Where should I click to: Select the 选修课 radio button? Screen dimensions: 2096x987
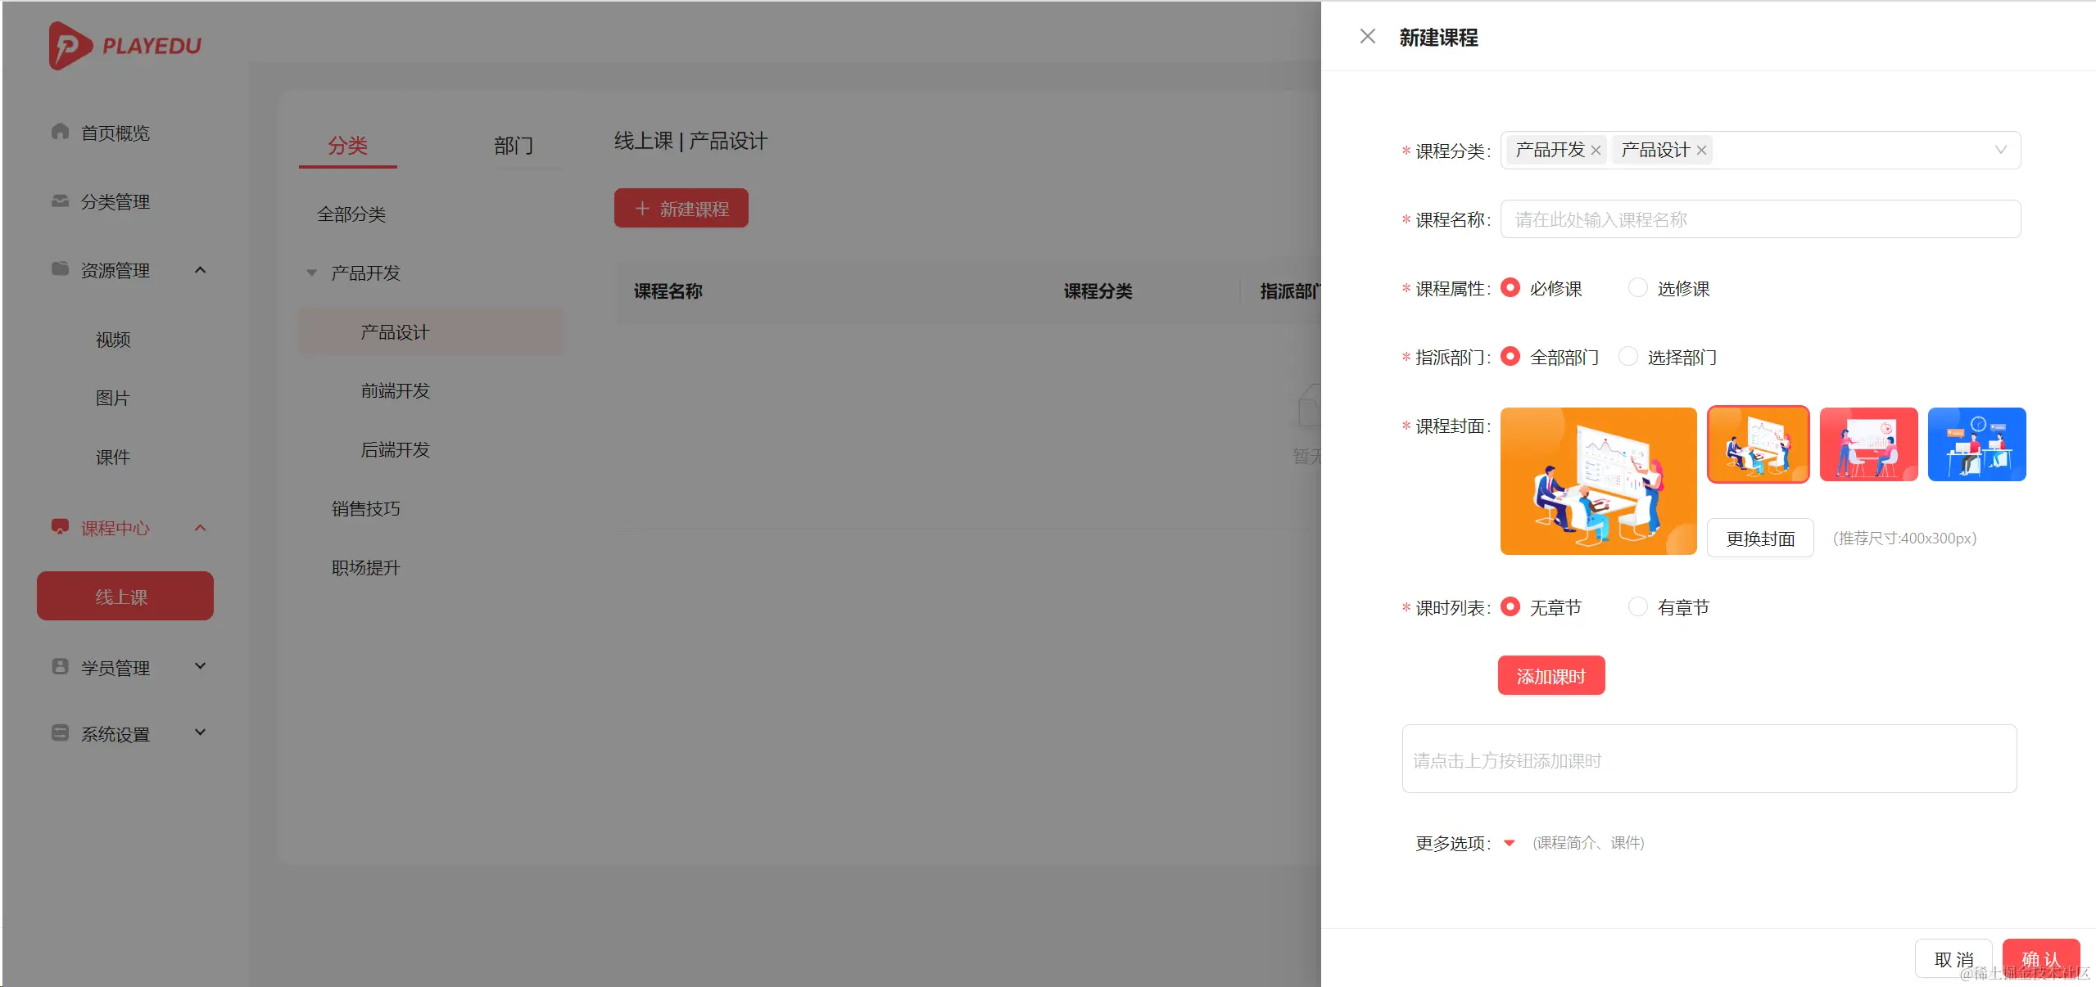(1637, 287)
